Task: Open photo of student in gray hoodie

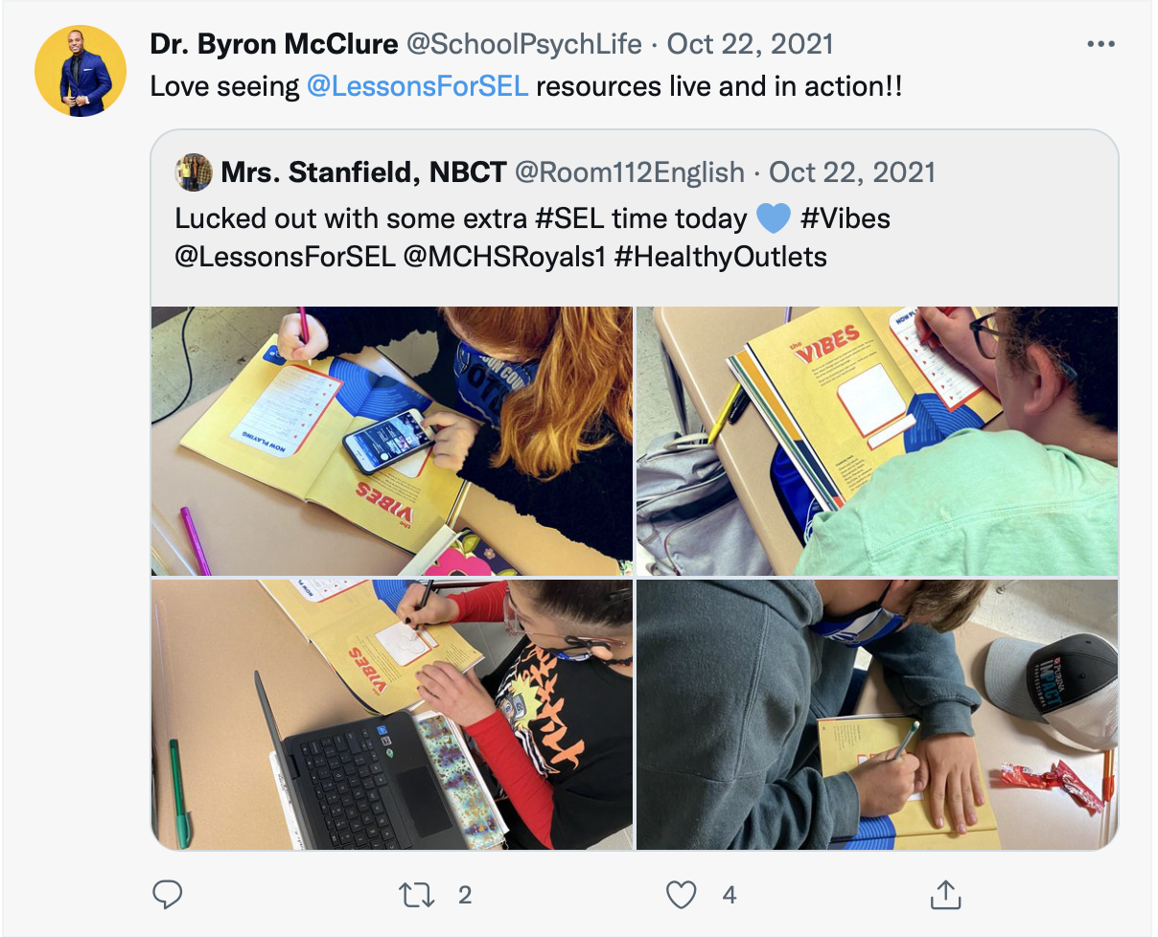Action: [x=877, y=715]
